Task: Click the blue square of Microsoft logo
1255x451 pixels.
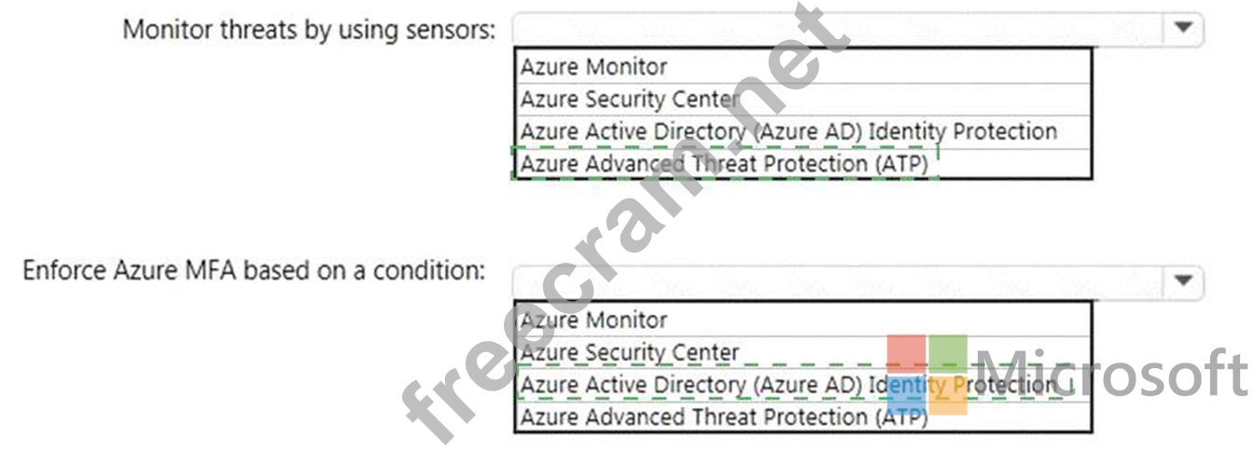Action: pos(906,396)
